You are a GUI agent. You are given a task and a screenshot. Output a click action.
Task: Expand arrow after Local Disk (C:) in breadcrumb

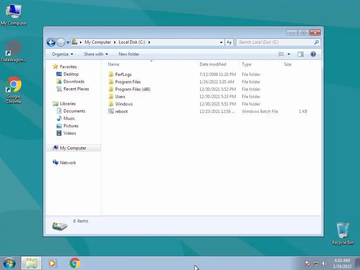[149, 42]
